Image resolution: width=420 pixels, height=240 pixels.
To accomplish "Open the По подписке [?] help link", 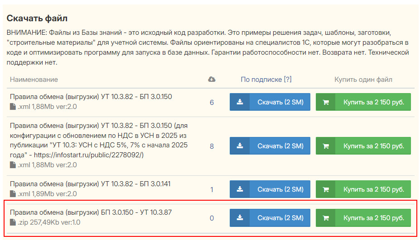I will [x=266, y=80].
